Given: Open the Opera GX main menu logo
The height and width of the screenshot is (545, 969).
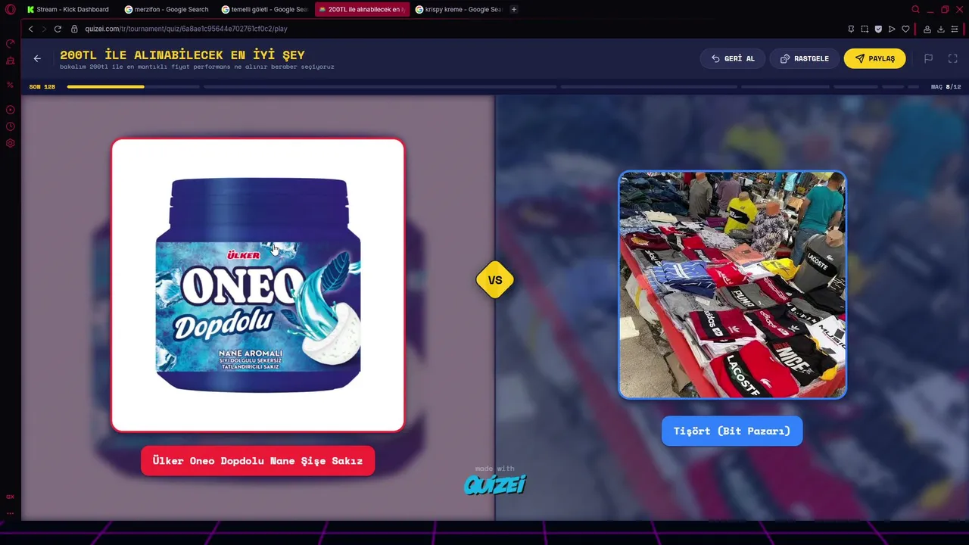Looking at the screenshot, I should point(10,10).
